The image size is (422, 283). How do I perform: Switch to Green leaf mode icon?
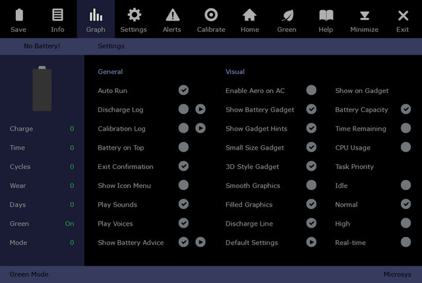[287, 15]
